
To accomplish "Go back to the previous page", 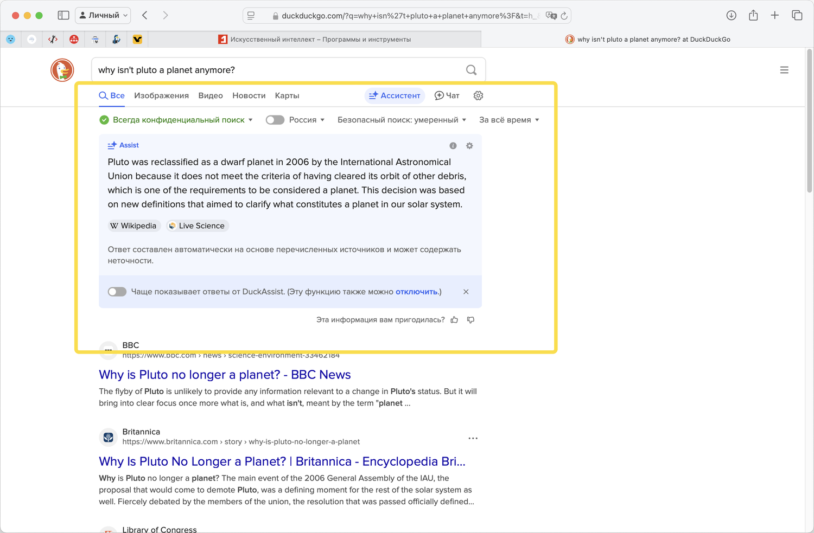I will pos(145,15).
